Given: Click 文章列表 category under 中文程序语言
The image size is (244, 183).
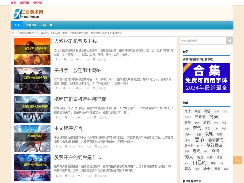Looking at the screenshot, I should tap(103, 147).
